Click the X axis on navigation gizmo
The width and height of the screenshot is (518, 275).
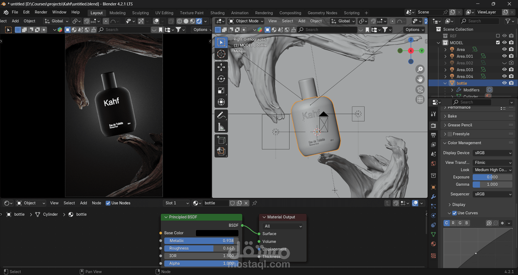(411, 51)
